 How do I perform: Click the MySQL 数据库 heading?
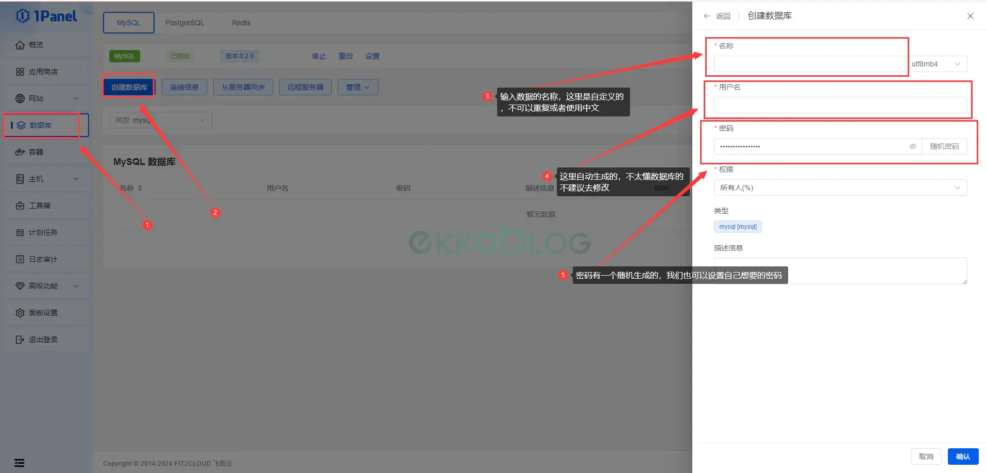(144, 162)
